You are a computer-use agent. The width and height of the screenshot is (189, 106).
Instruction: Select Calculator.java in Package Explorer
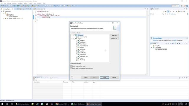point(14,16)
